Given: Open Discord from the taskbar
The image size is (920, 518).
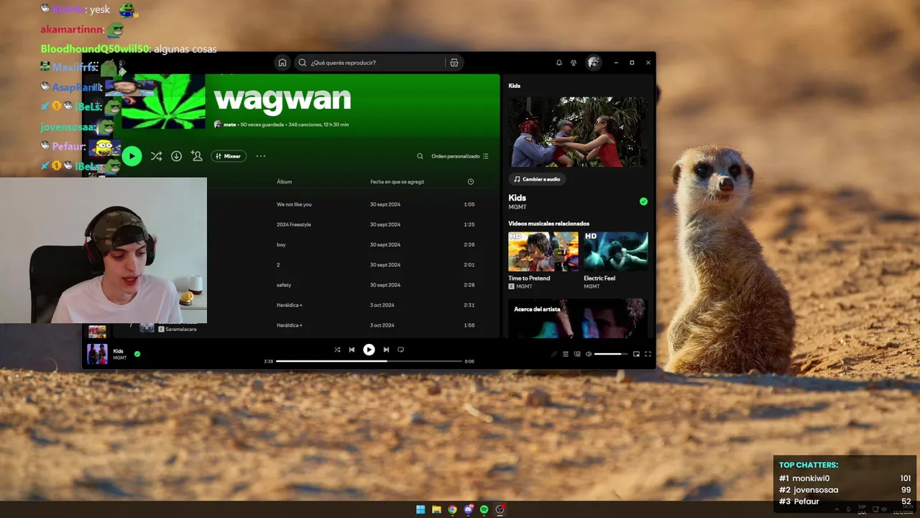Looking at the screenshot, I should [468, 509].
